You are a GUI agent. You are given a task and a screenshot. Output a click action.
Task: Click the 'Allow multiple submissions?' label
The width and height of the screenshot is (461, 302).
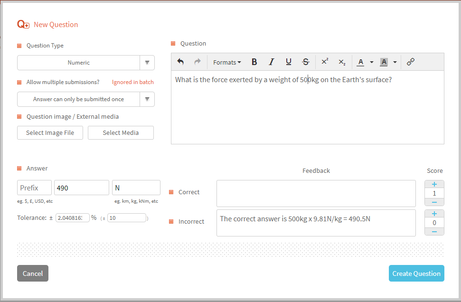63,82
